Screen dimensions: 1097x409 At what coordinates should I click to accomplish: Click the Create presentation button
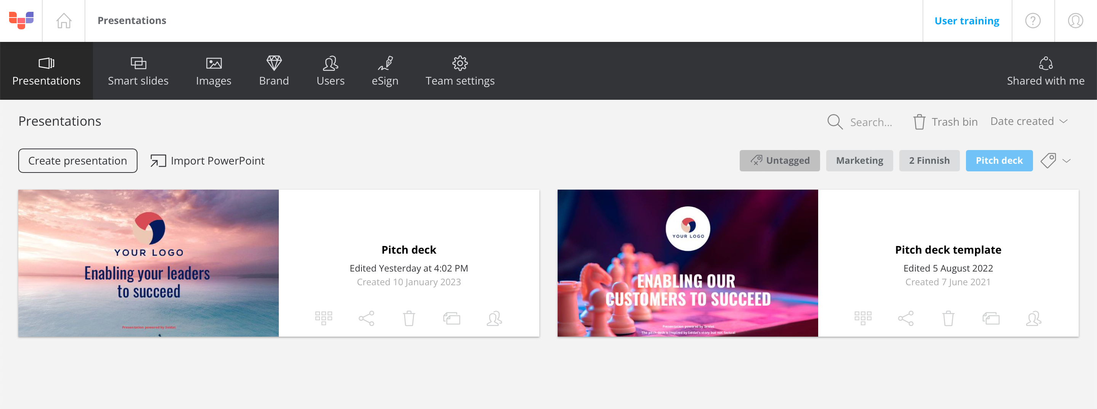(77, 160)
